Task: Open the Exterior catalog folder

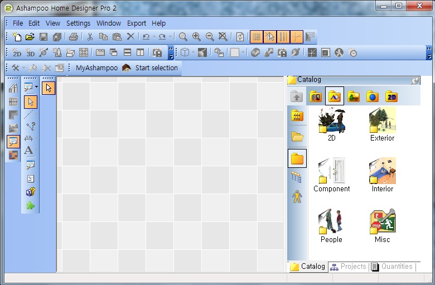Action: tap(382, 124)
